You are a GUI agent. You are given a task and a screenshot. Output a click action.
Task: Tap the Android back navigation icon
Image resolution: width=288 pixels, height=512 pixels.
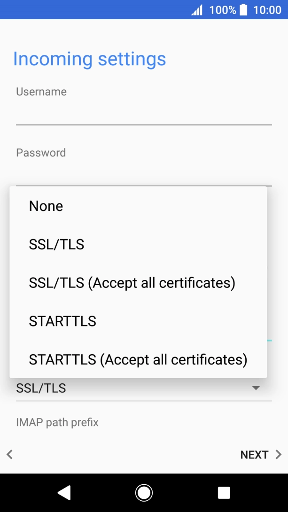[x=64, y=492]
